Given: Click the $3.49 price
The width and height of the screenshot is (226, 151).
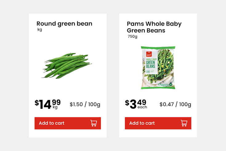Looking at the screenshot, I should point(135,104).
